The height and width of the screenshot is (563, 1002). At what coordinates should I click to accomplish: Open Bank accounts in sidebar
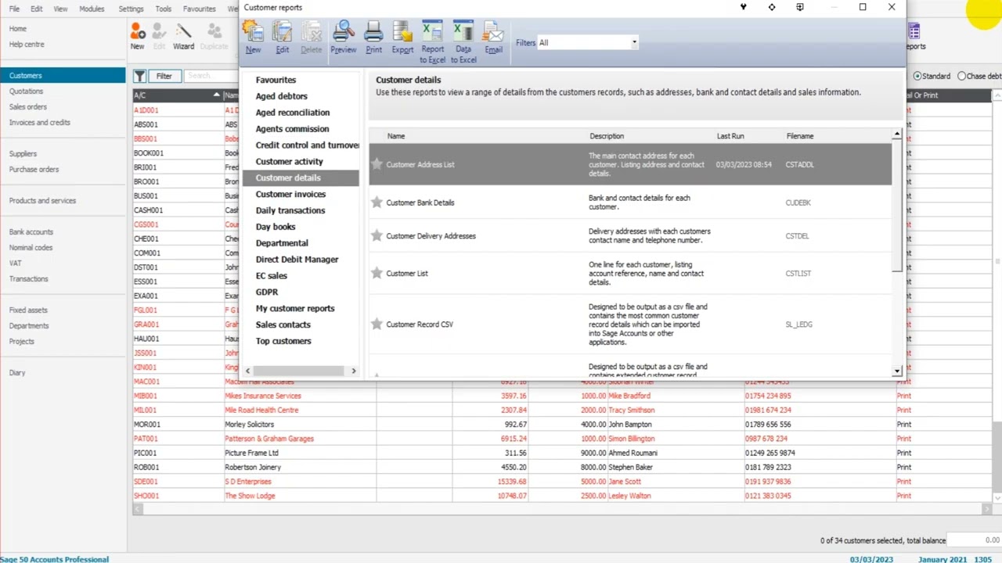point(31,232)
